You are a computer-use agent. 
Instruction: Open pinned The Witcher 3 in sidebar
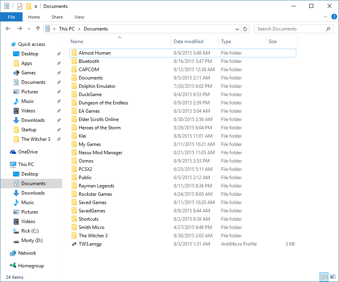[36, 139]
